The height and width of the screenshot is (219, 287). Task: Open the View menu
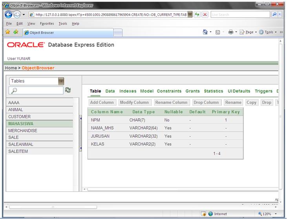point(31,24)
